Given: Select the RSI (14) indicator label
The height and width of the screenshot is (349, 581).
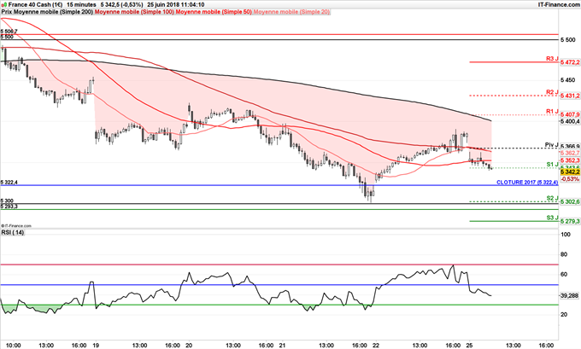Looking at the screenshot, I should coord(13,232).
